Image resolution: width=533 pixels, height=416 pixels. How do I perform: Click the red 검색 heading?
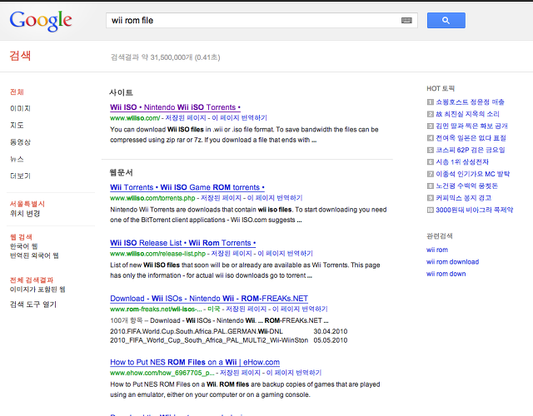tap(20, 56)
